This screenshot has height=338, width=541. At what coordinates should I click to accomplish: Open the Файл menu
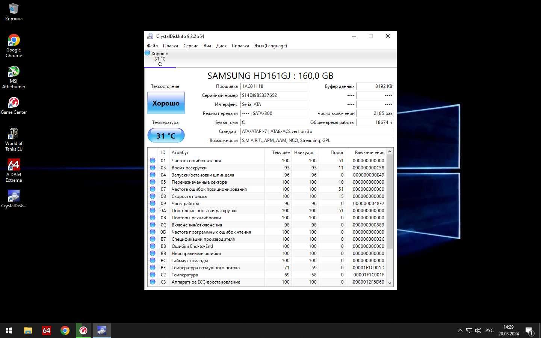(x=152, y=46)
